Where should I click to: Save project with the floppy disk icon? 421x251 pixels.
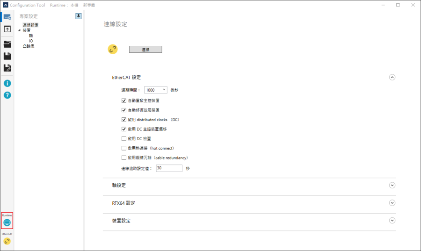[7, 56]
